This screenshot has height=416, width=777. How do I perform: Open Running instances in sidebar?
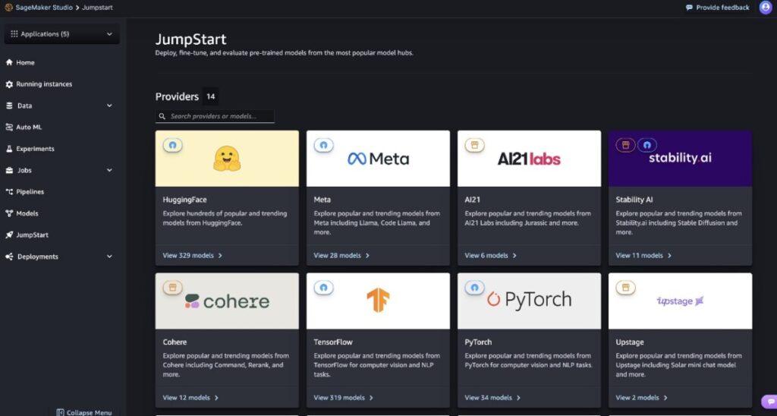(x=44, y=84)
